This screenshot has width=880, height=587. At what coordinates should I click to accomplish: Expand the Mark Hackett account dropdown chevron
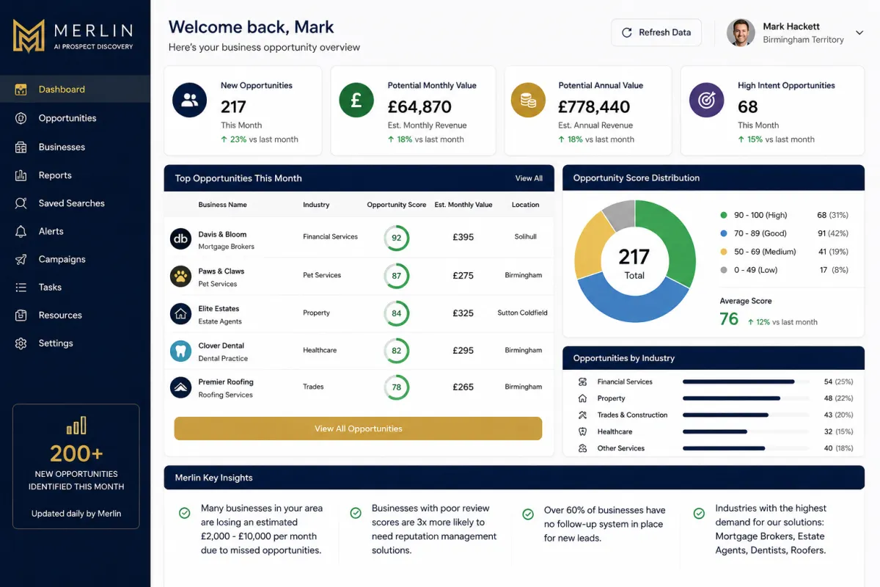click(859, 33)
